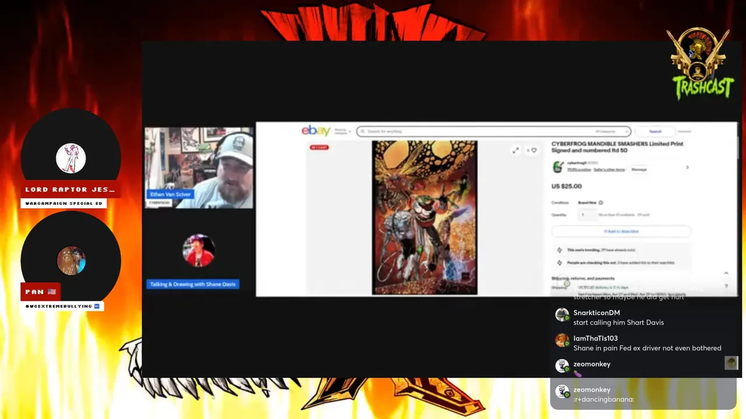This screenshot has width=746, height=419.
Task: Click Ethan Van Sciver webcam thumbnail
Action: click(x=199, y=168)
